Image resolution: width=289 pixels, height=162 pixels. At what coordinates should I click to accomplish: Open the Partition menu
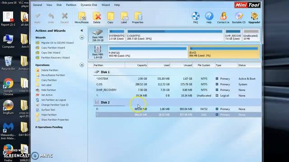coord(71,5)
